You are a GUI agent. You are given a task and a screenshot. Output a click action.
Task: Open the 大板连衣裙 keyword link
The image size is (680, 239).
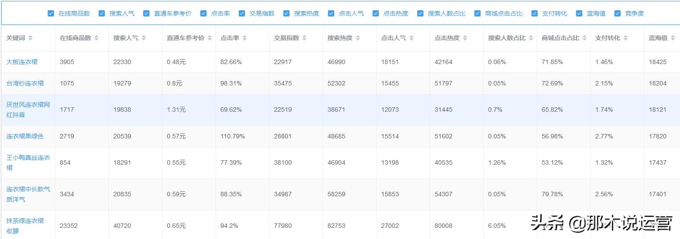coord(22,62)
